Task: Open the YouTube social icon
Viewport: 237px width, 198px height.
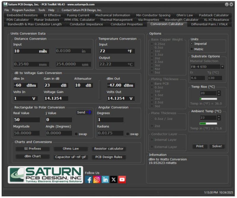Action: (122, 179)
